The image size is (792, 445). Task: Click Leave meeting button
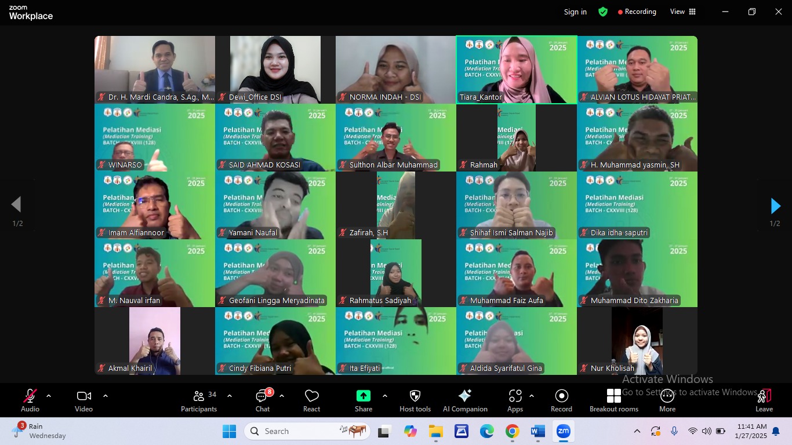click(764, 400)
